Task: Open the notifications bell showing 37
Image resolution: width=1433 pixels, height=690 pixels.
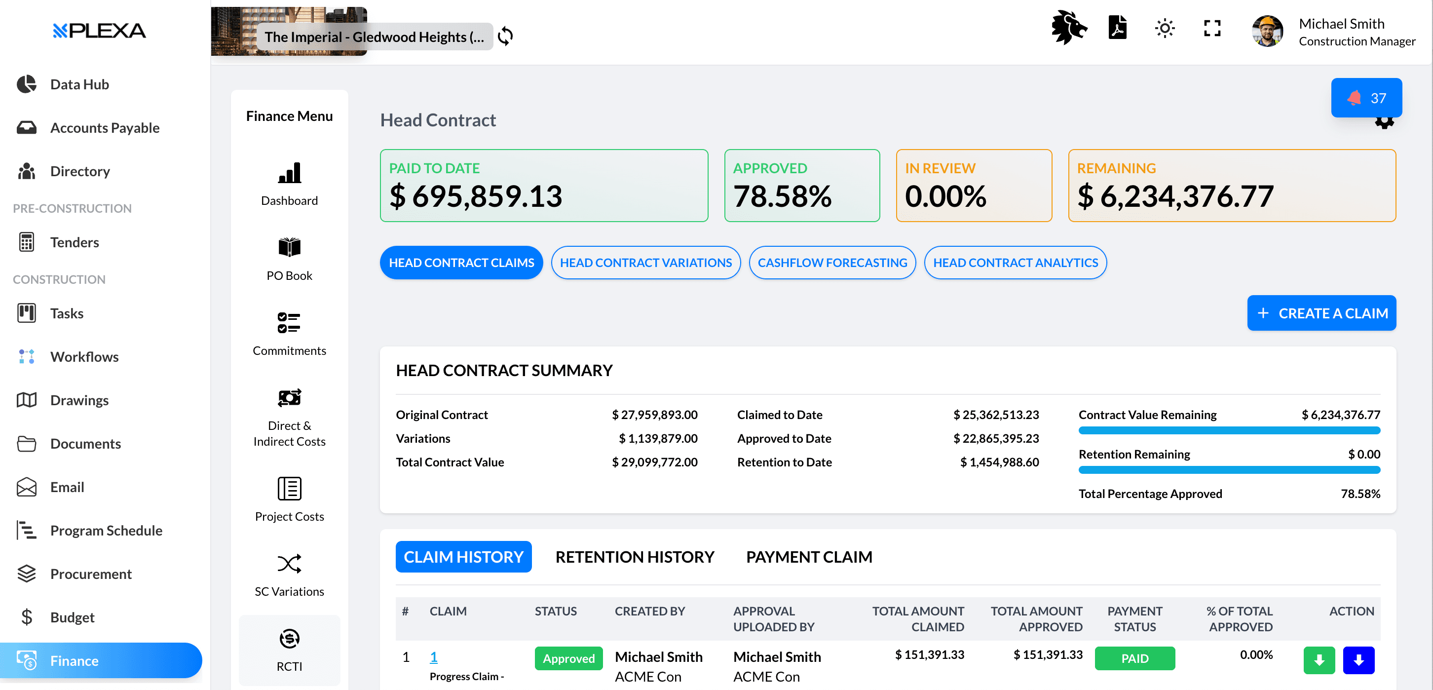Action: click(1366, 98)
